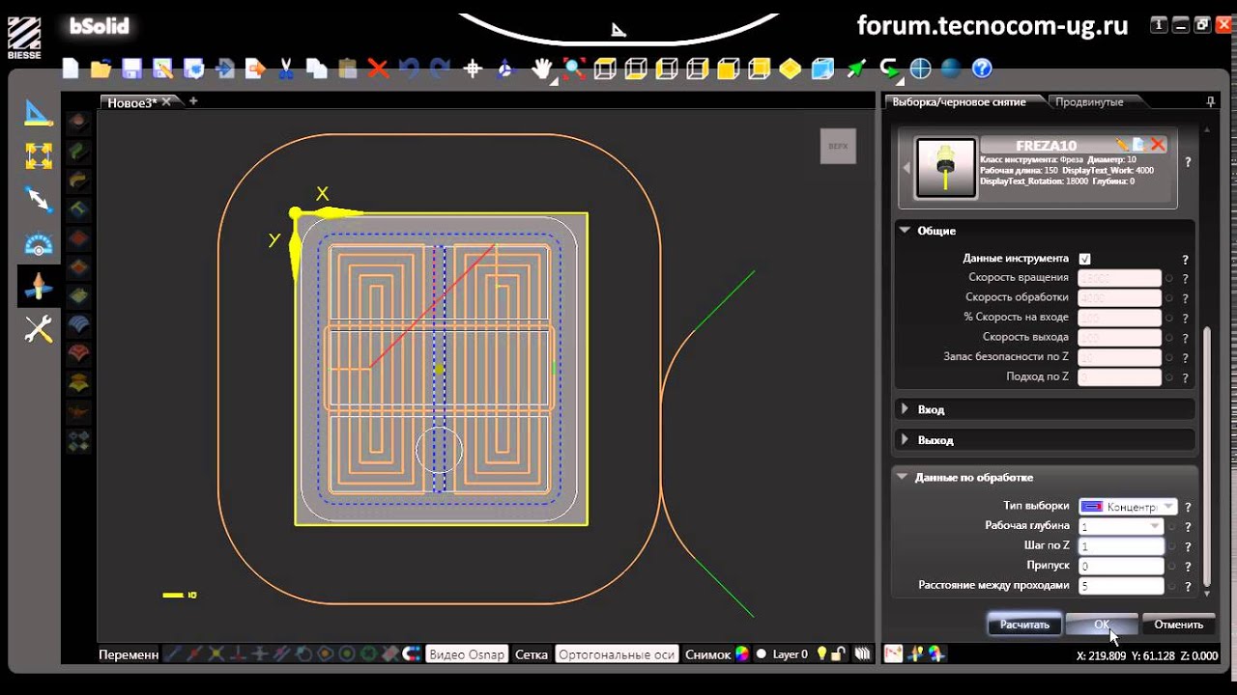Image resolution: width=1237 pixels, height=695 pixels.
Task: Pin the side panel with pin icon
Action: click(1210, 101)
